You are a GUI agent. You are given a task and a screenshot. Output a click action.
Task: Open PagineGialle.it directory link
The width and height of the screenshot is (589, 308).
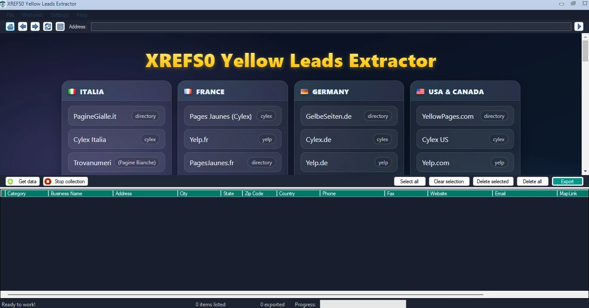coord(116,116)
